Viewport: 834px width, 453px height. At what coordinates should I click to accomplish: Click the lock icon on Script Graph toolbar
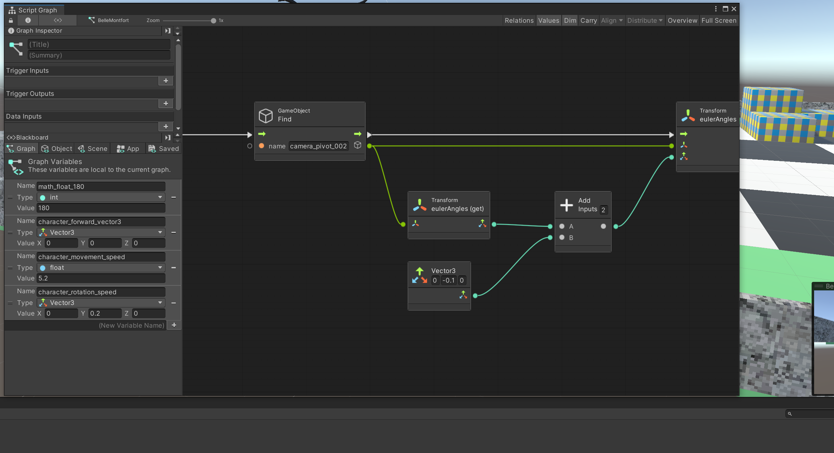pos(11,20)
